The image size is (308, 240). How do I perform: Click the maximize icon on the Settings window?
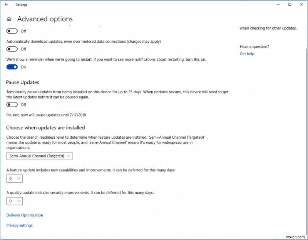coord(290,4)
